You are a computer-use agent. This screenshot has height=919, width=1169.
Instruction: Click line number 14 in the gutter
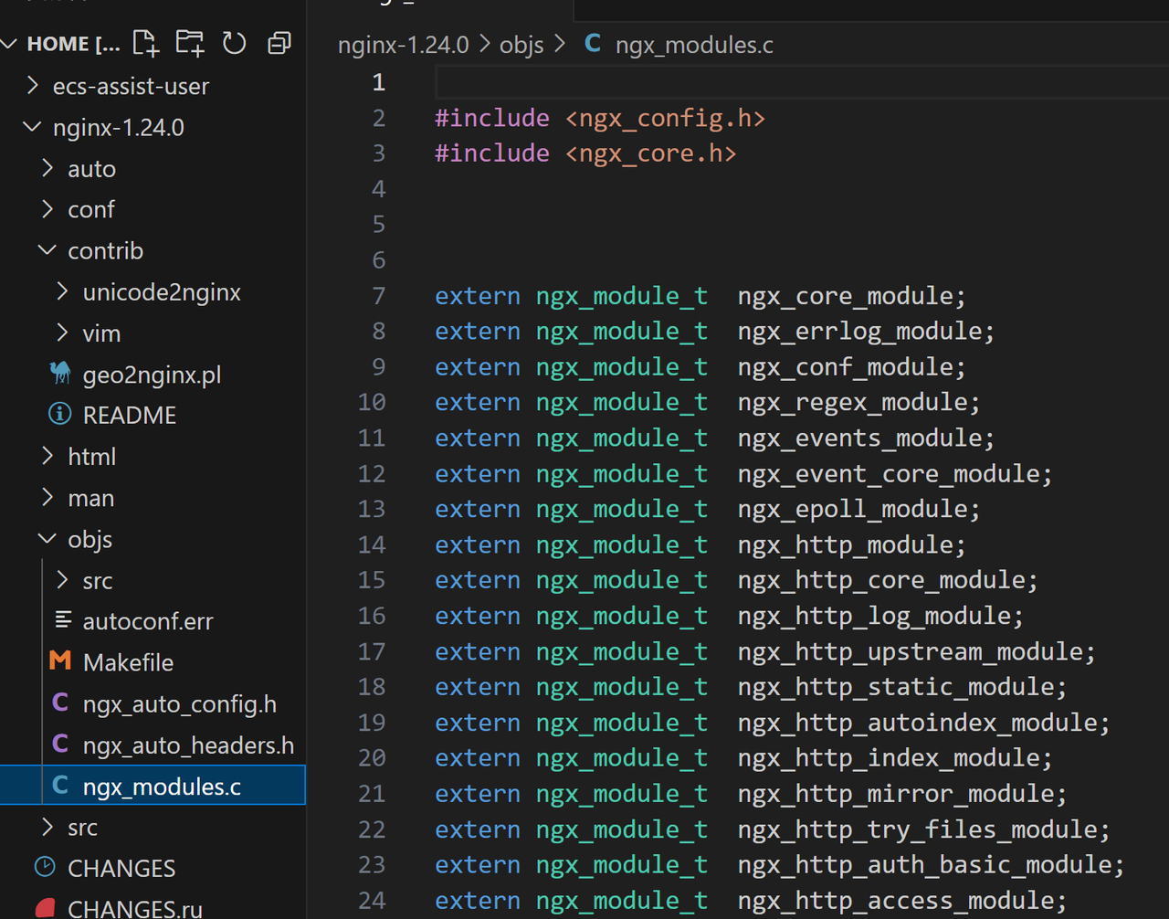pyautogui.click(x=372, y=544)
